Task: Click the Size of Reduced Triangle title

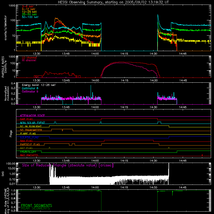Action: click(68, 165)
